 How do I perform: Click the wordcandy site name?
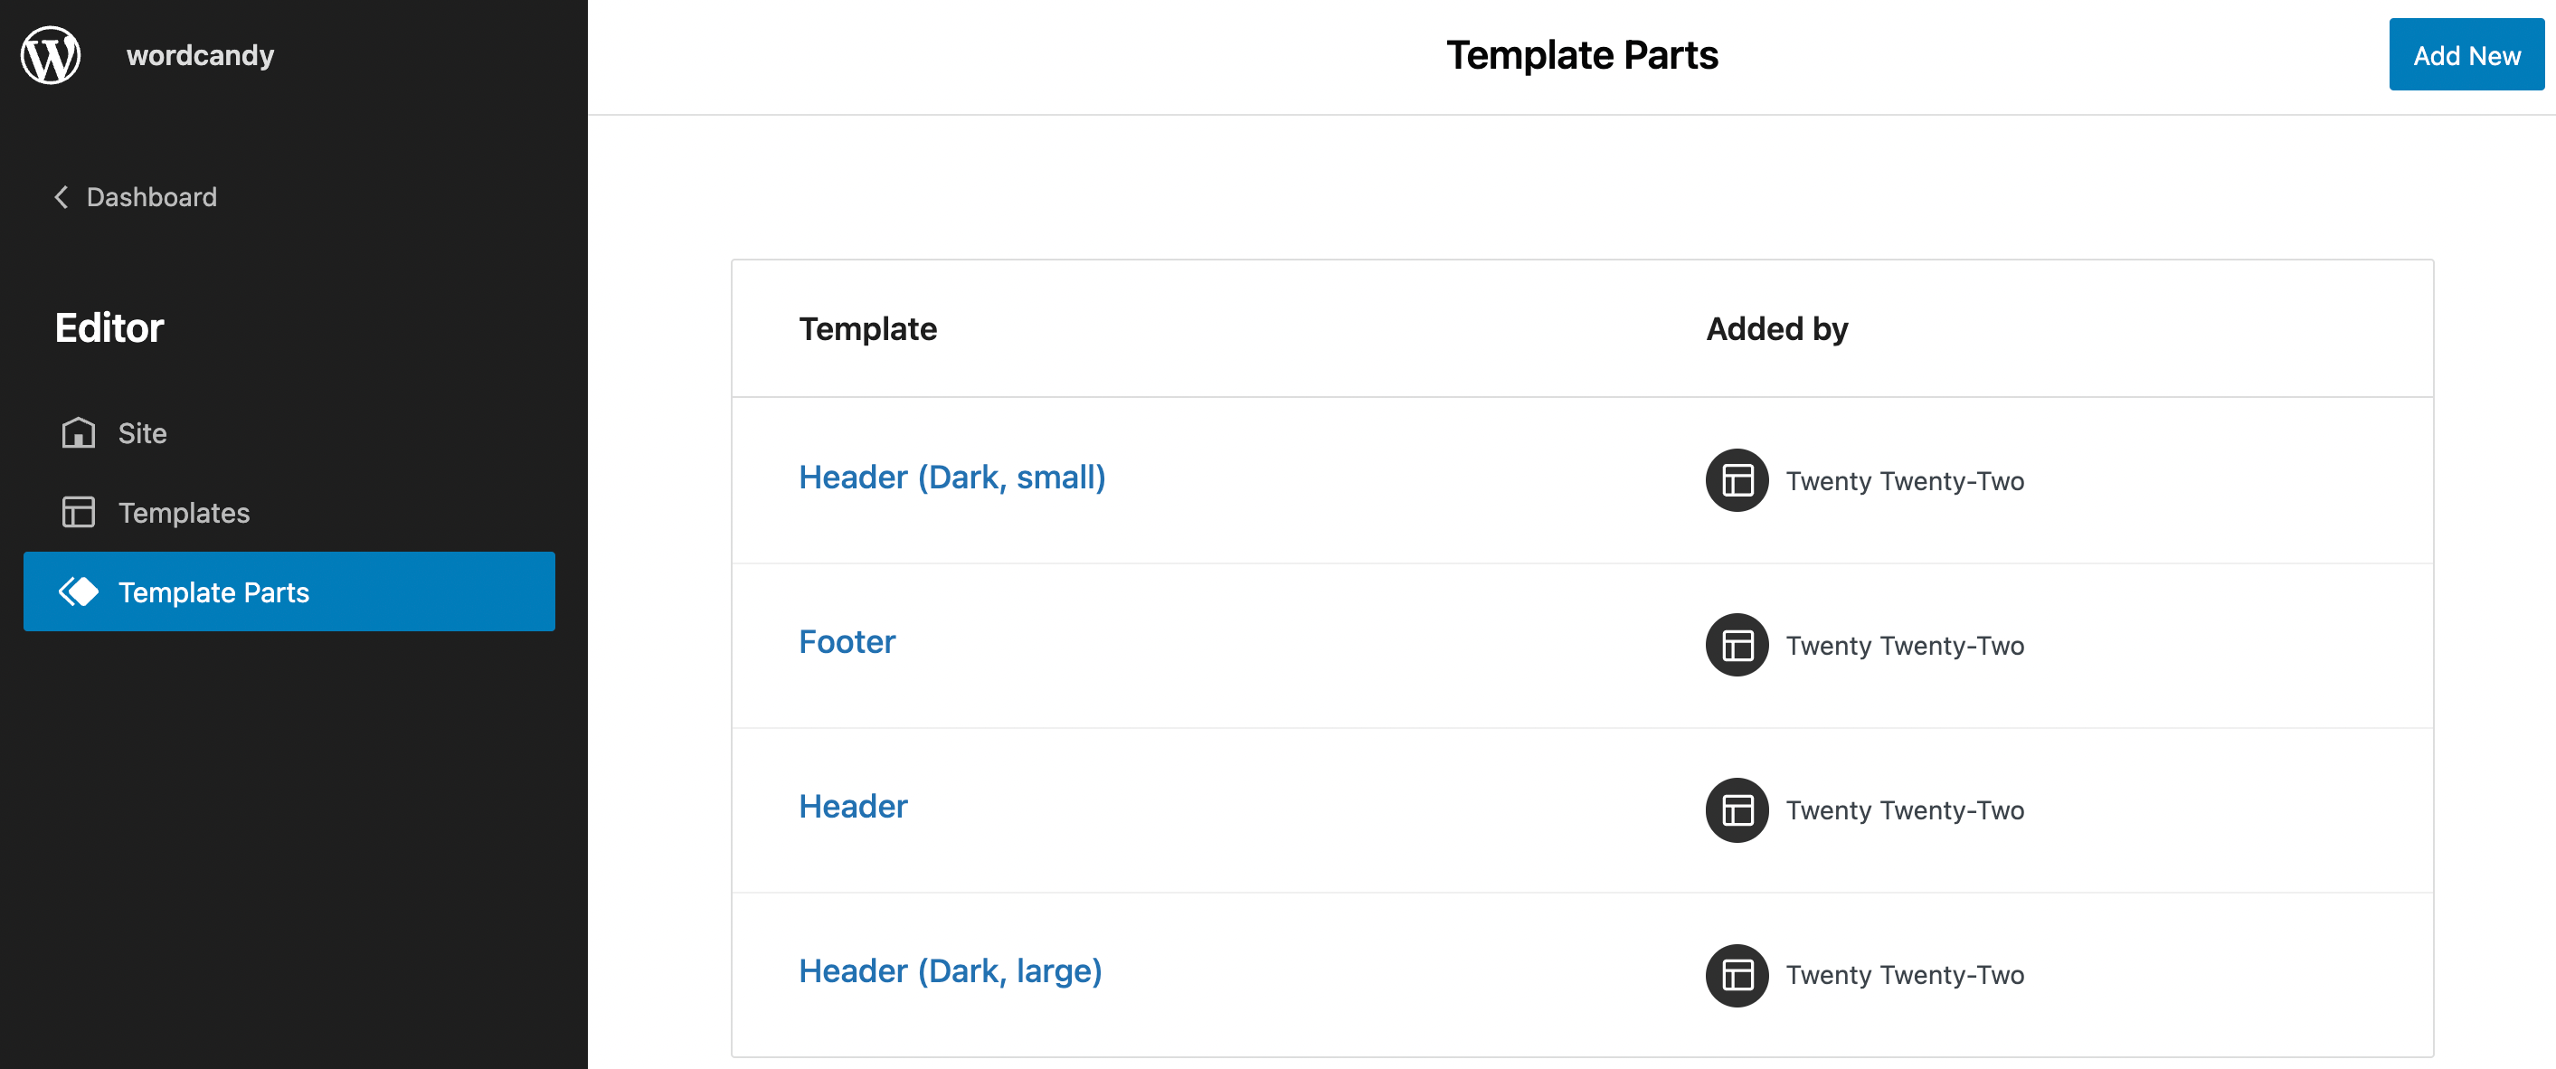pyautogui.click(x=201, y=55)
